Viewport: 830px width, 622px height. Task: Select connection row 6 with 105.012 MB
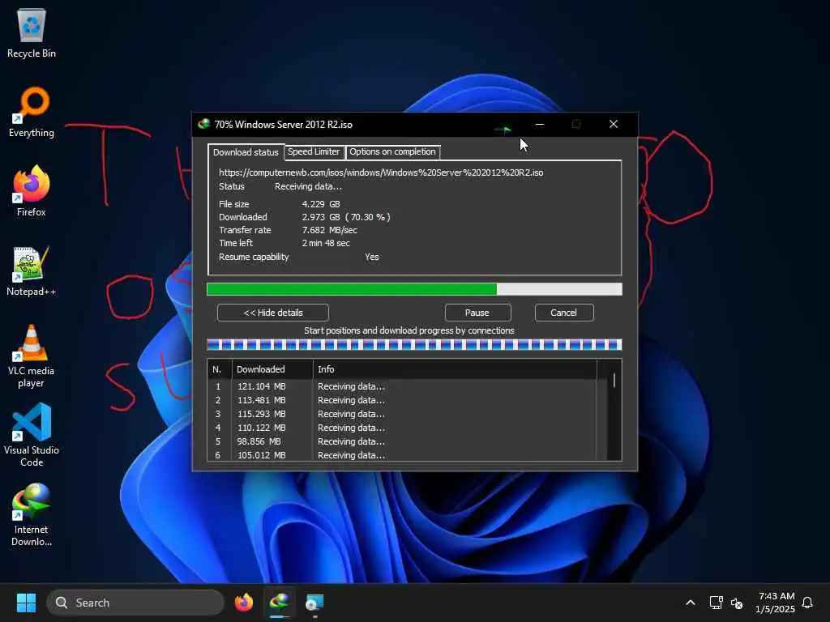[x=402, y=455]
